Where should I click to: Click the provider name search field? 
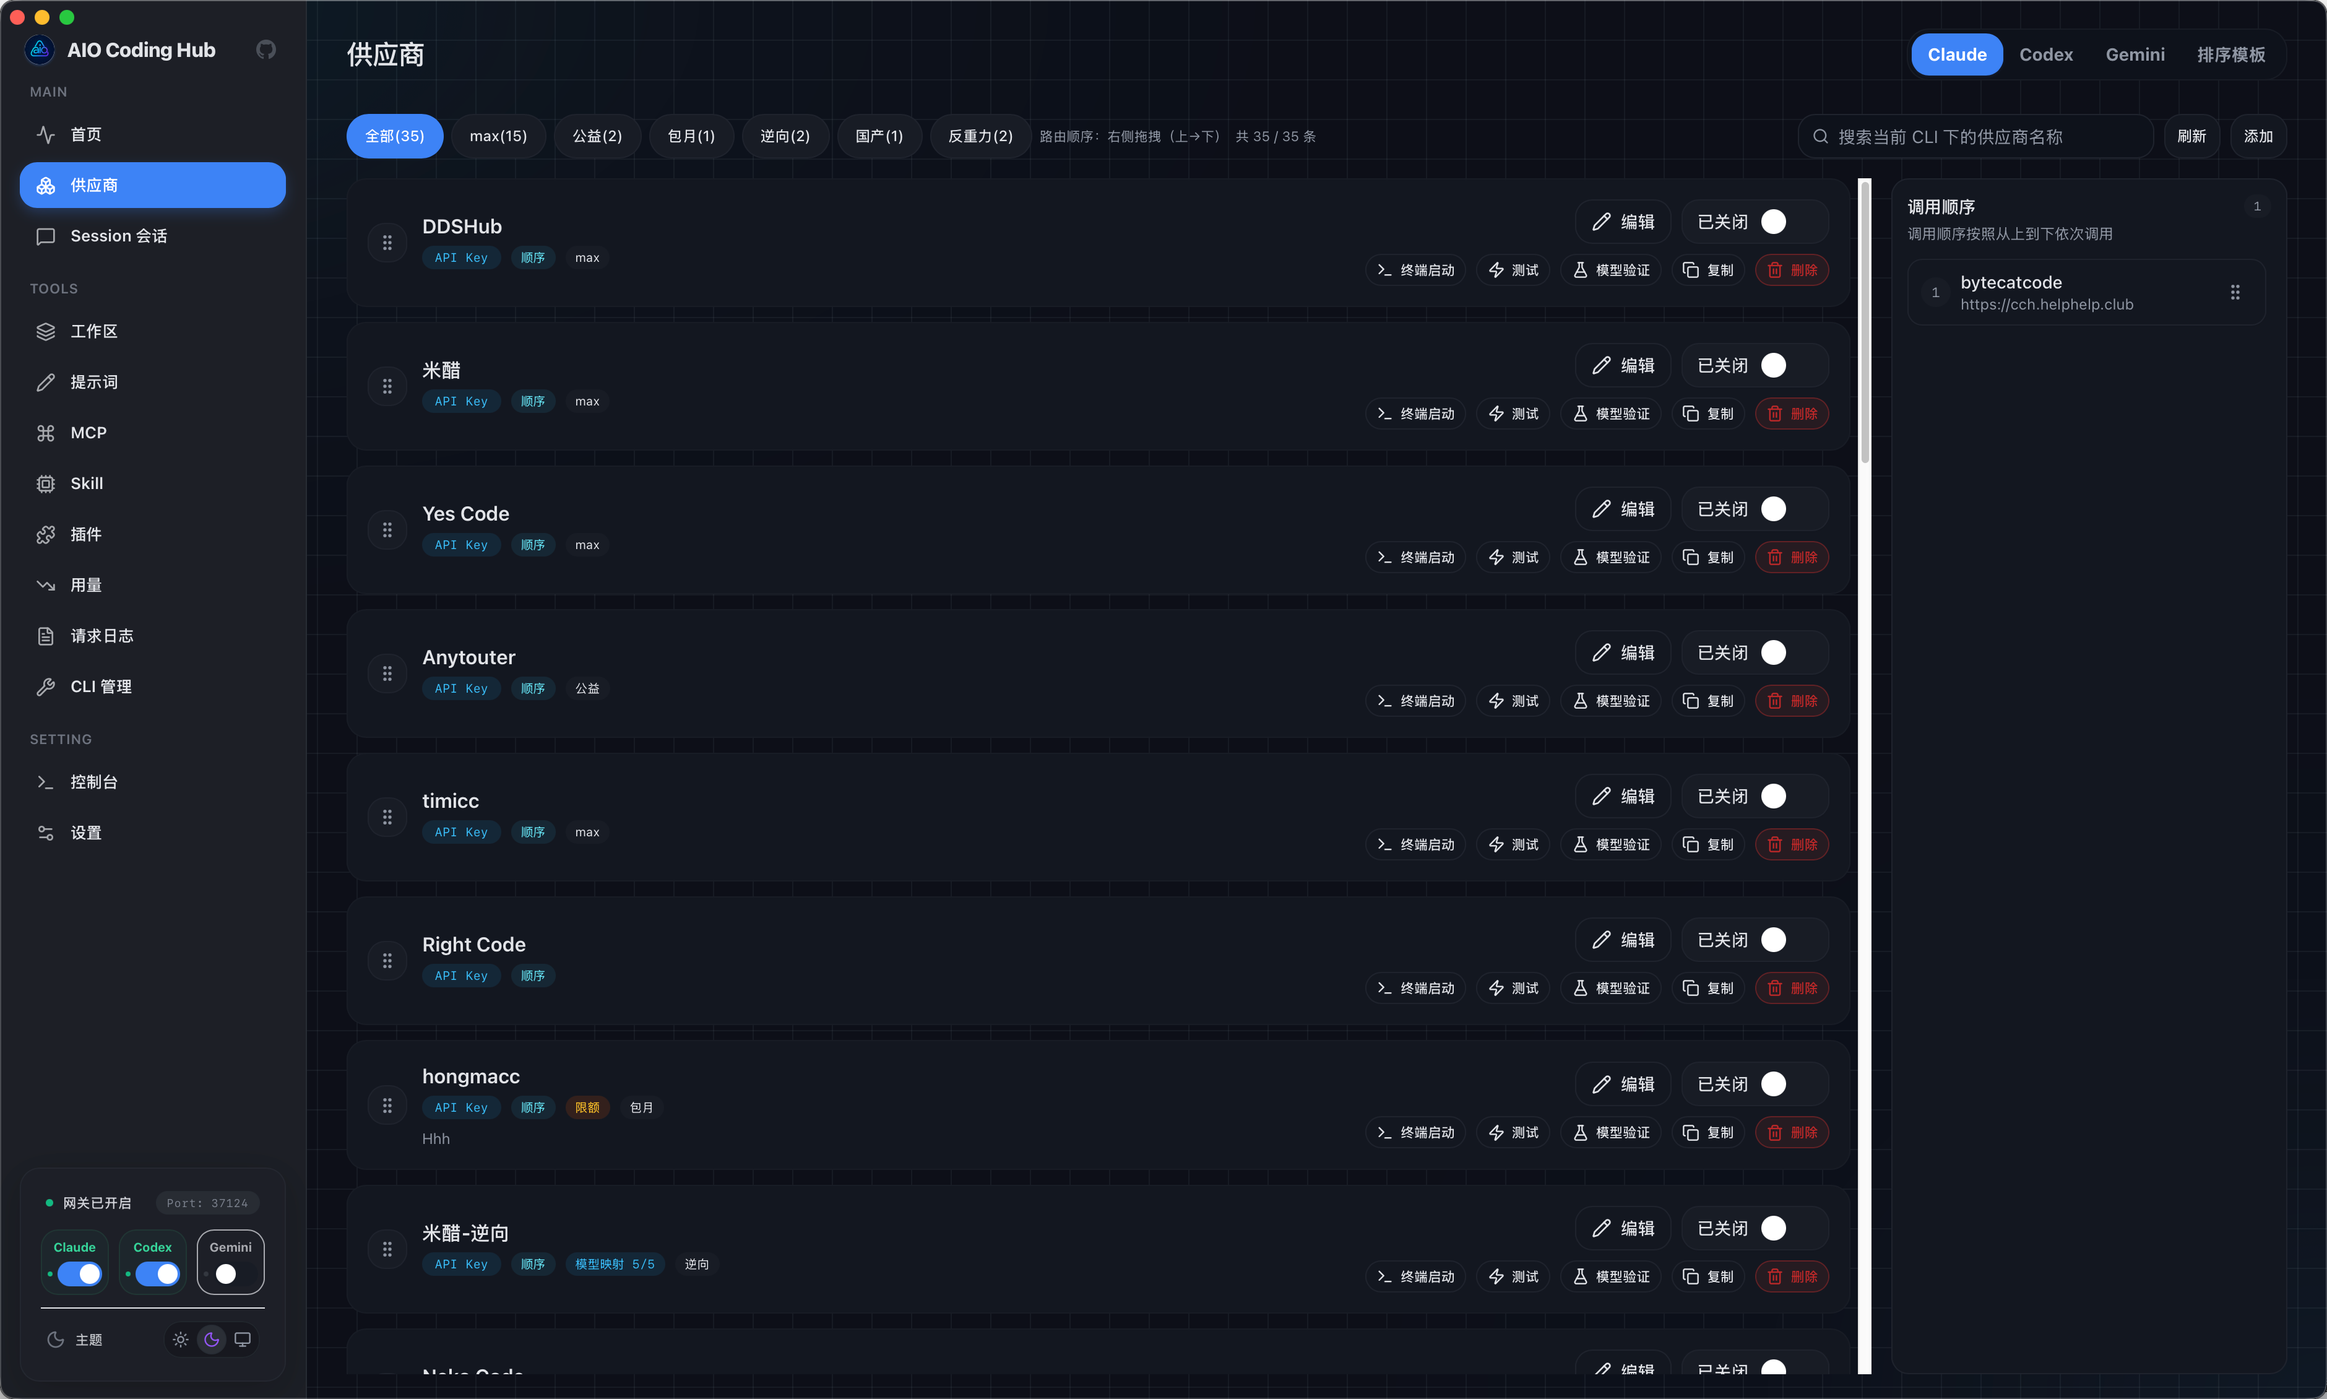click(x=1975, y=137)
